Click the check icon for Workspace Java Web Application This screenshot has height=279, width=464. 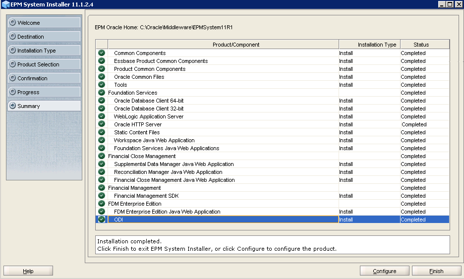[102, 140]
